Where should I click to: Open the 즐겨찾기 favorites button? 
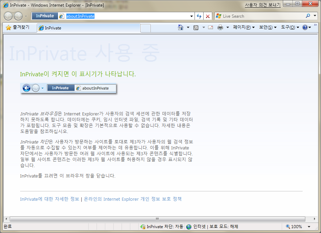tap(18, 27)
